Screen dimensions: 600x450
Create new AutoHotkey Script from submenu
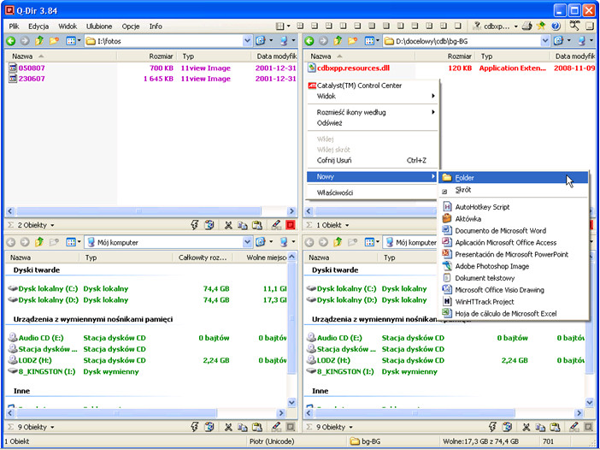click(x=514, y=207)
